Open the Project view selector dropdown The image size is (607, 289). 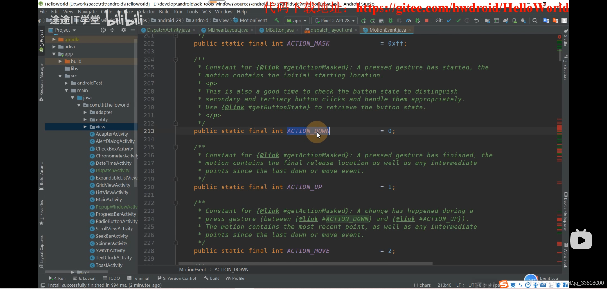click(62, 30)
